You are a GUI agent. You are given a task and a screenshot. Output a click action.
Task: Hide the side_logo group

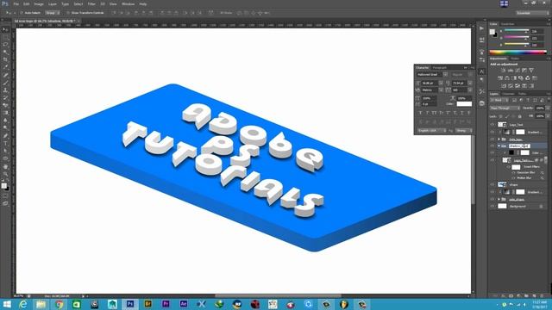492,139
